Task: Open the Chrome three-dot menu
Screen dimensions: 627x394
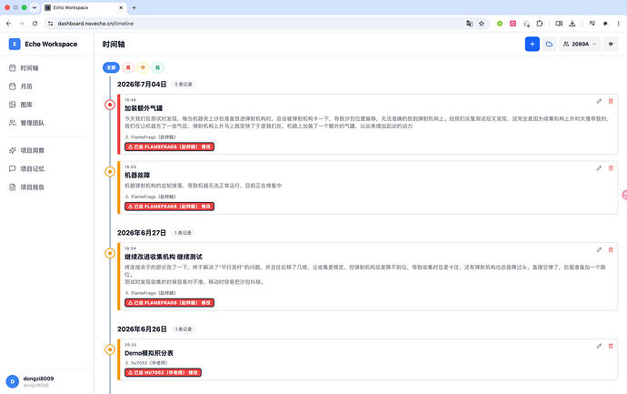Action: click(618, 24)
